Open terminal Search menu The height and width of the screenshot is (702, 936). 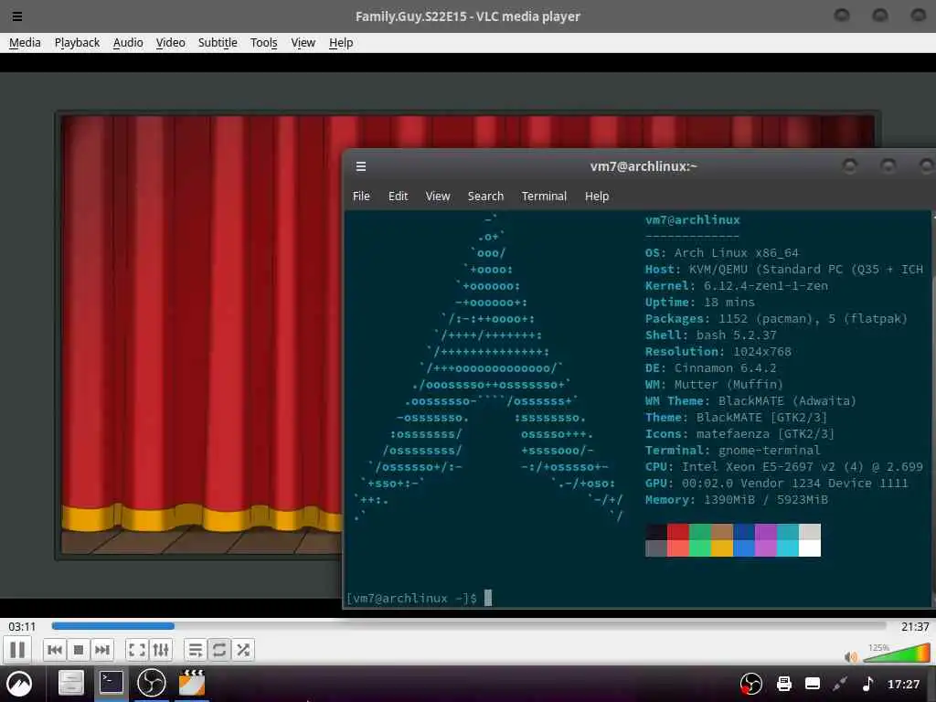(485, 196)
